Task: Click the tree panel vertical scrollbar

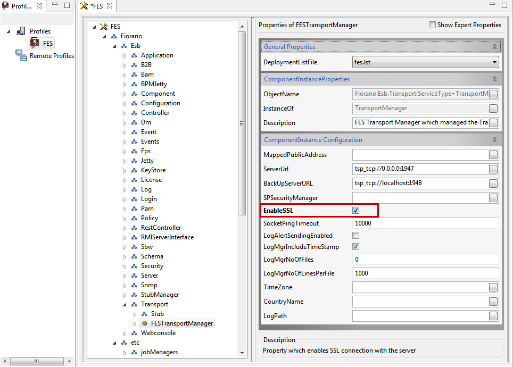Action: point(242,122)
